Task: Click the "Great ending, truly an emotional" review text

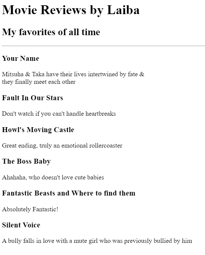Action: (43, 146)
